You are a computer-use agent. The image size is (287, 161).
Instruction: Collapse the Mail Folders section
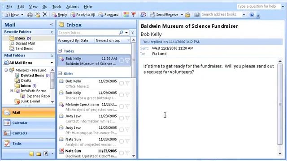coord(52,55)
